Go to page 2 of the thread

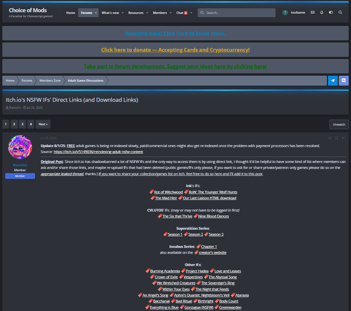[x=14, y=124]
